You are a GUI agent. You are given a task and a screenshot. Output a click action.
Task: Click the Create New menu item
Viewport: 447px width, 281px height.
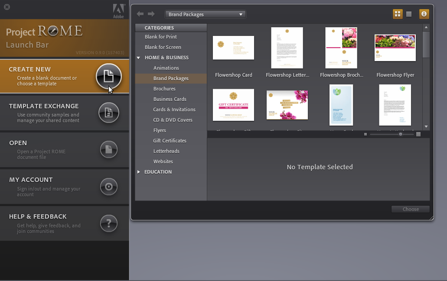click(x=65, y=76)
